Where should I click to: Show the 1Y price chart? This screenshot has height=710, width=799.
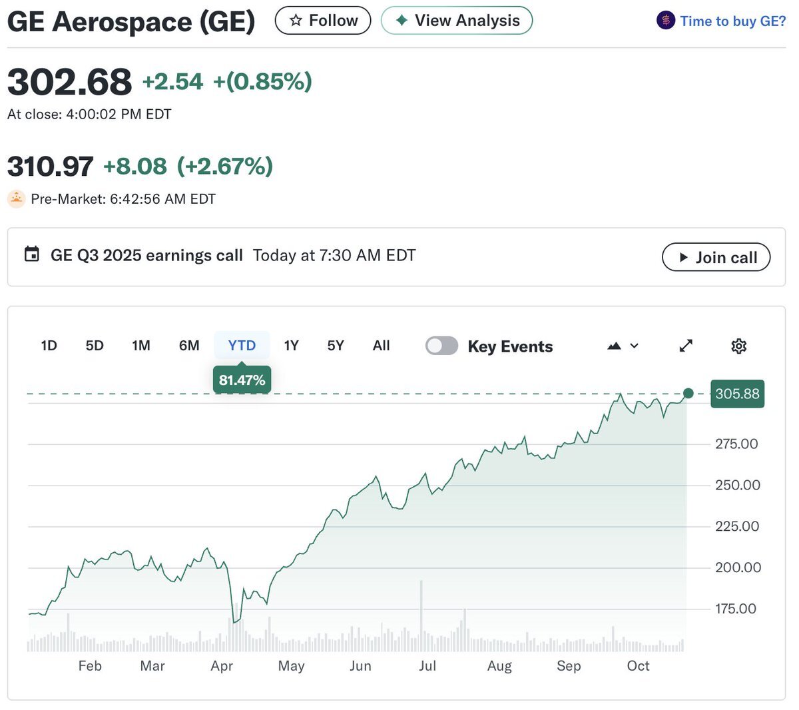click(x=291, y=346)
